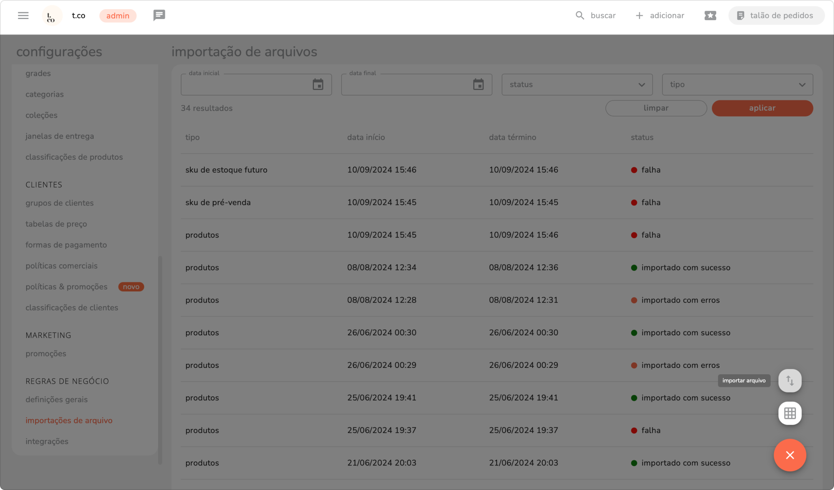Open calendar picker for data final
The width and height of the screenshot is (834, 490).
pyautogui.click(x=478, y=84)
